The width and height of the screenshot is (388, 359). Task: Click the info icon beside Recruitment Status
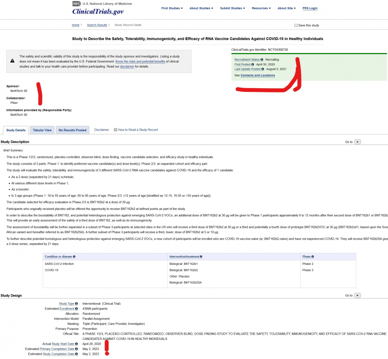pyautogui.click(x=262, y=60)
